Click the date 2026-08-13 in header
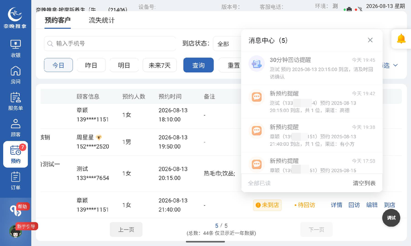Image resolution: width=411 pixels, height=246 pixels. [x=379, y=6]
